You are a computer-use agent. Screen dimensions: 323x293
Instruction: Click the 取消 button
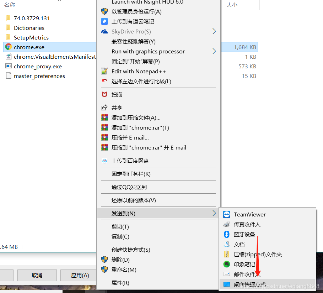coord(37,275)
